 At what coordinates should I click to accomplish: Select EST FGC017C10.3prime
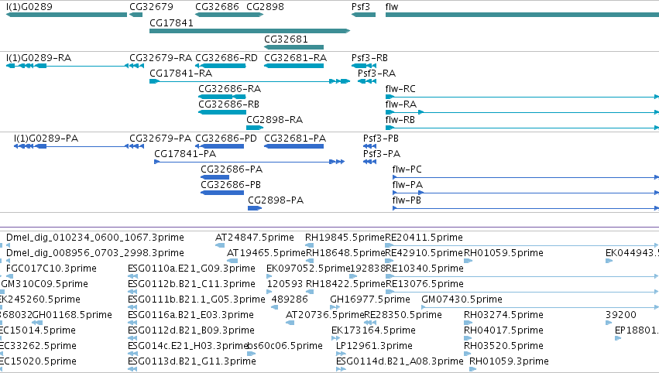[x=9, y=276]
